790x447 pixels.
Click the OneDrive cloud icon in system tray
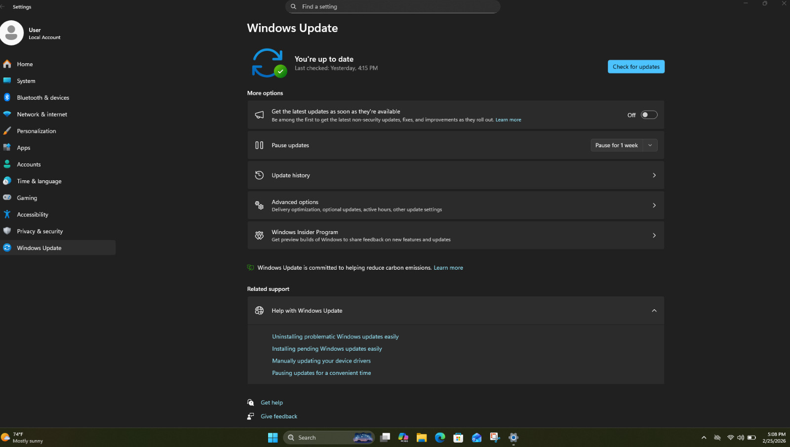point(717,438)
